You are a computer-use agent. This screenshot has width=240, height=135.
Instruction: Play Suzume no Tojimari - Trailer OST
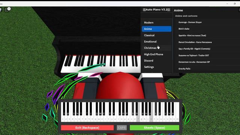pyautogui.click(x=193, y=55)
